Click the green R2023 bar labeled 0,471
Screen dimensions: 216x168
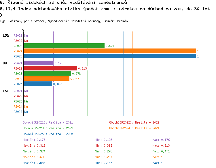click(64, 46)
